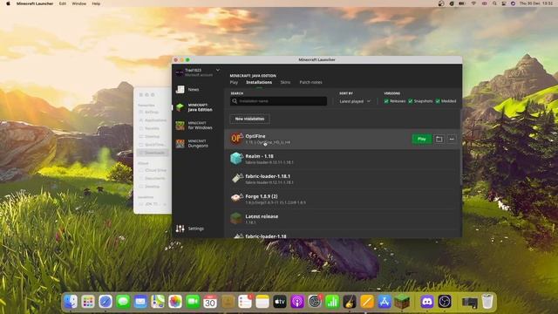Toggle the Snapshots versions checkbox
558x314 pixels.
click(411, 101)
